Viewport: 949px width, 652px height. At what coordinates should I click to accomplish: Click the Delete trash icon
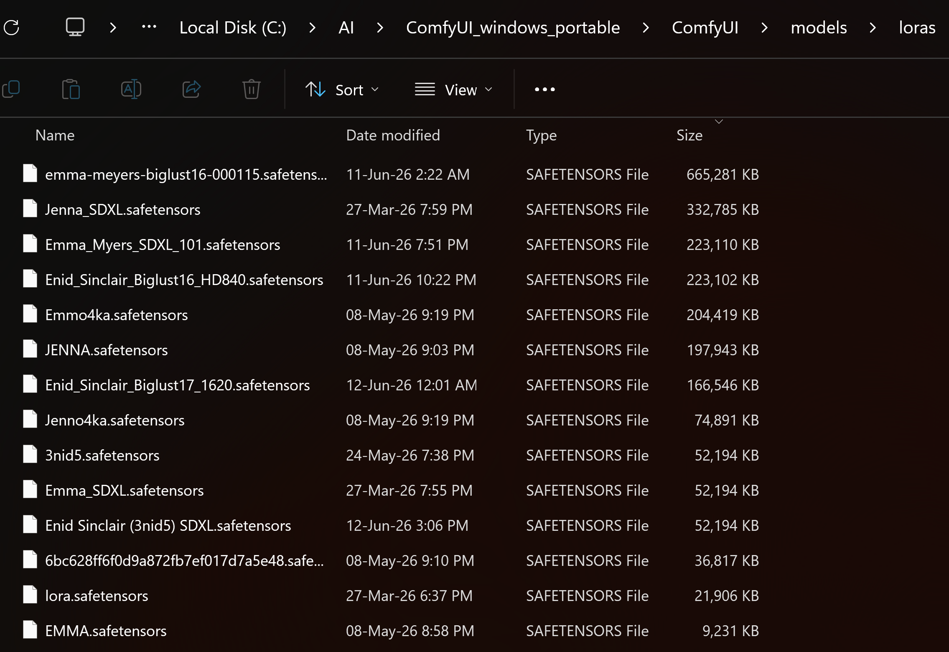pyautogui.click(x=252, y=89)
